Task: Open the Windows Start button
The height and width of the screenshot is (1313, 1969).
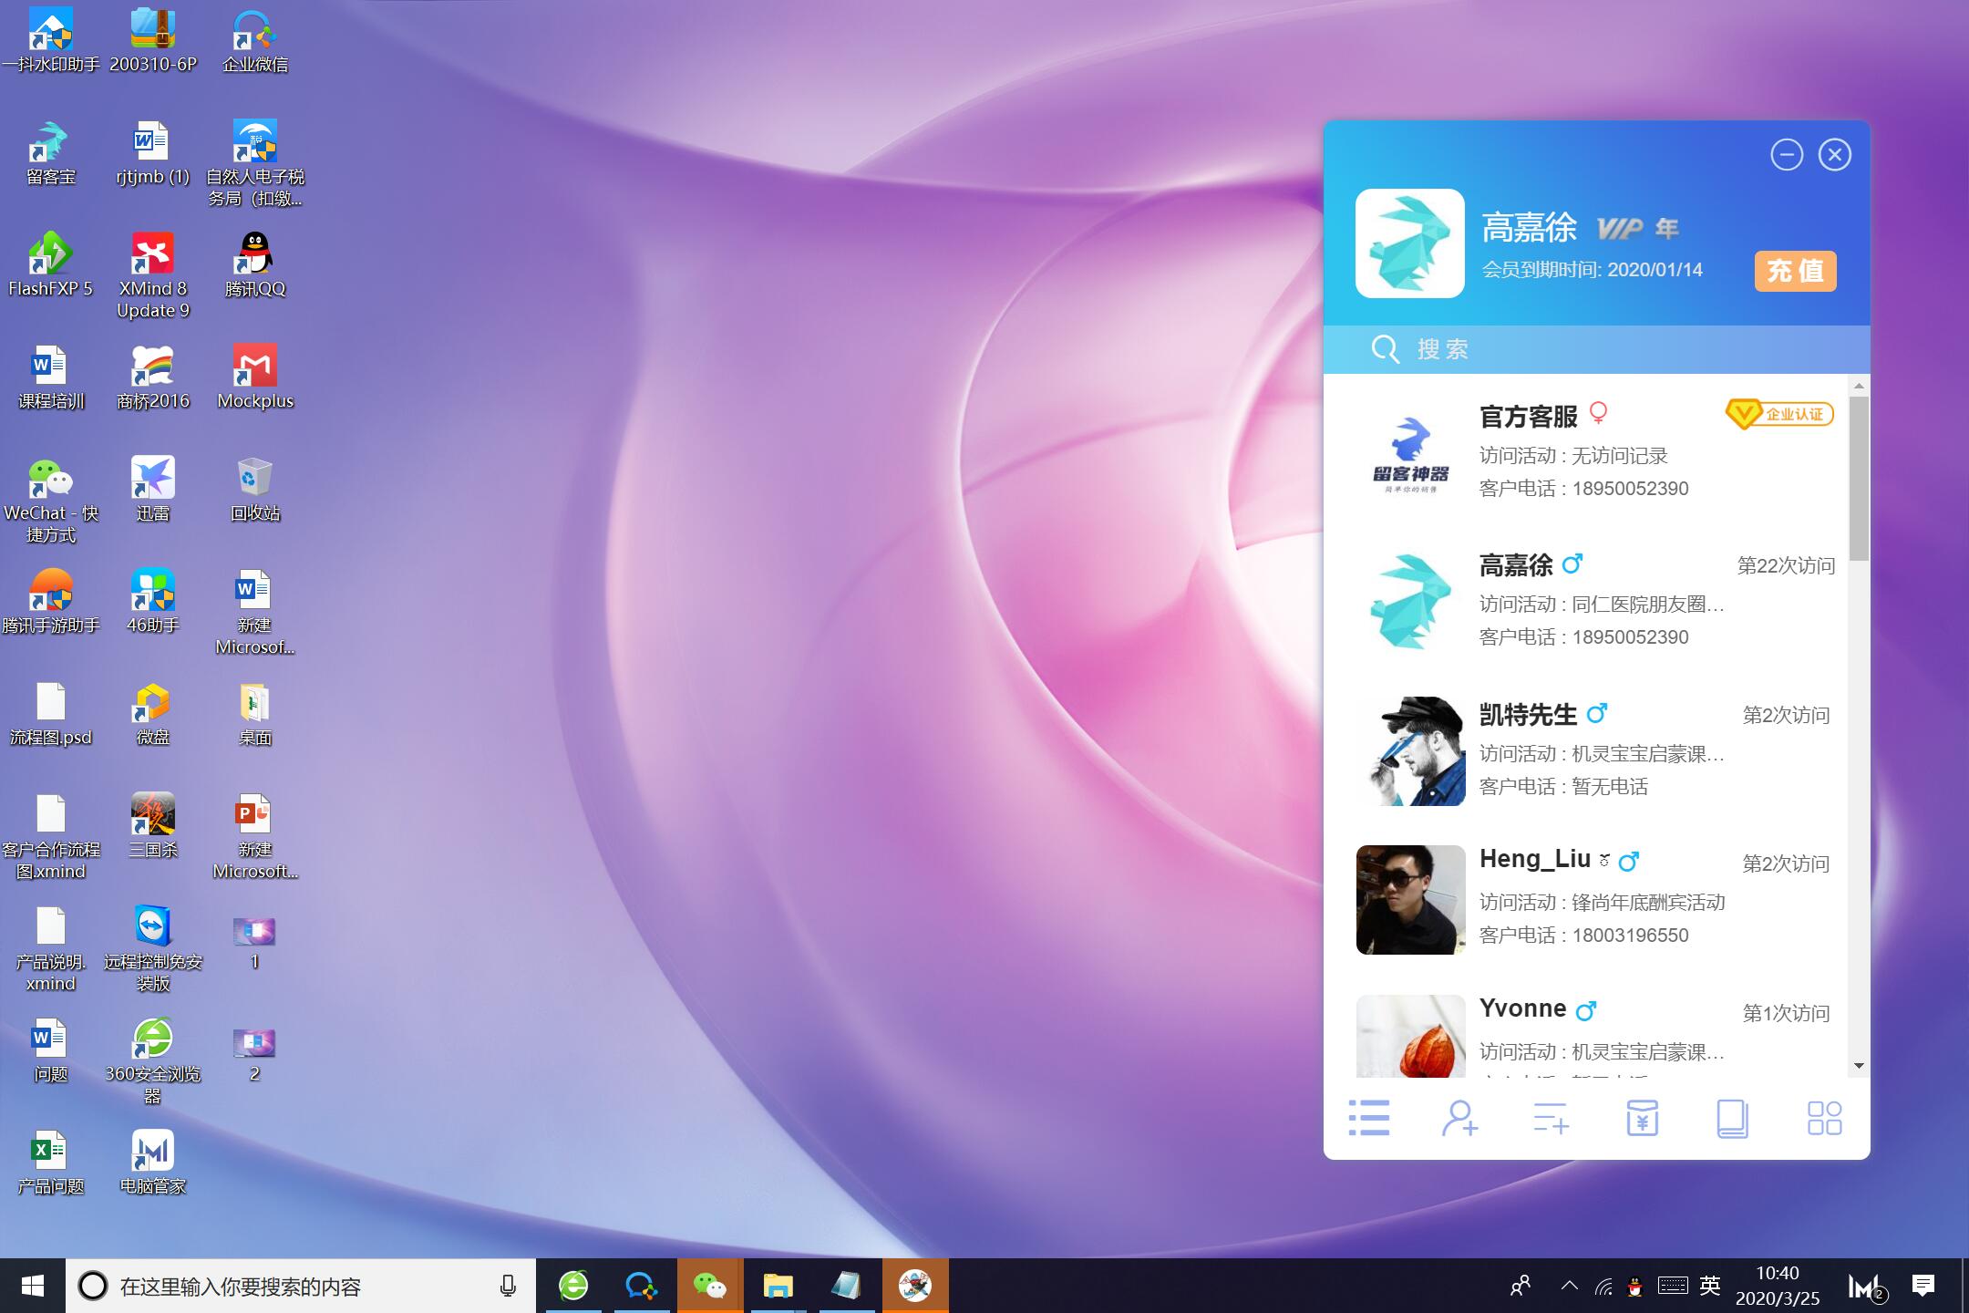Action: [x=33, y=1286]
